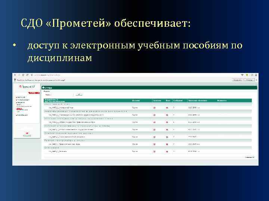Image resolution: width=269 pixels, height=201 pixels.
Task: Open the apps grid icon beside reload
Action: coord(27,75)
